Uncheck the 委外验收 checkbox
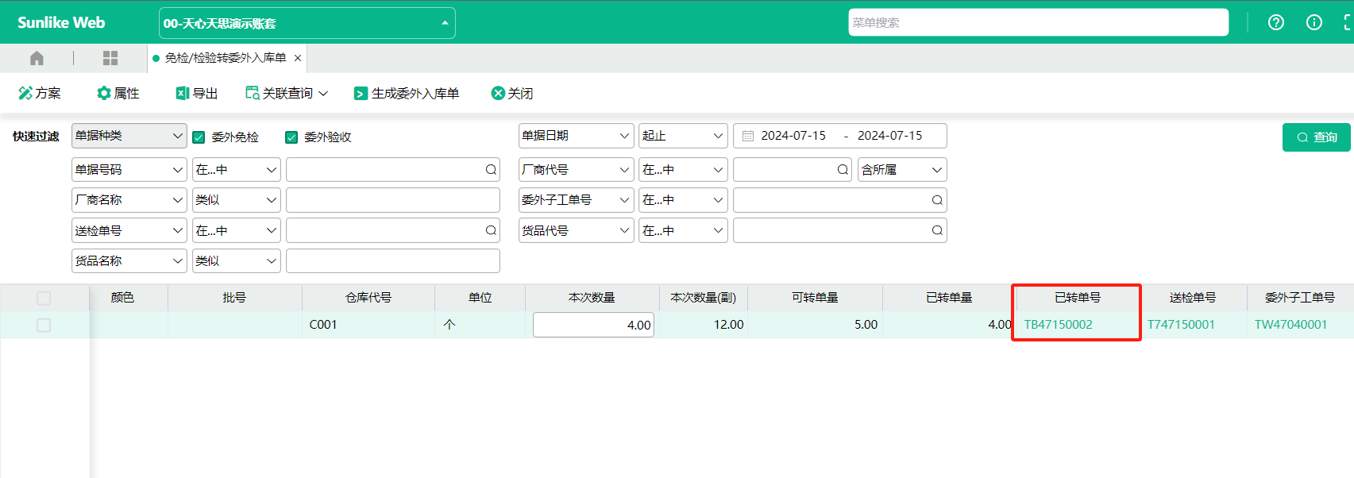 (291, 137)
